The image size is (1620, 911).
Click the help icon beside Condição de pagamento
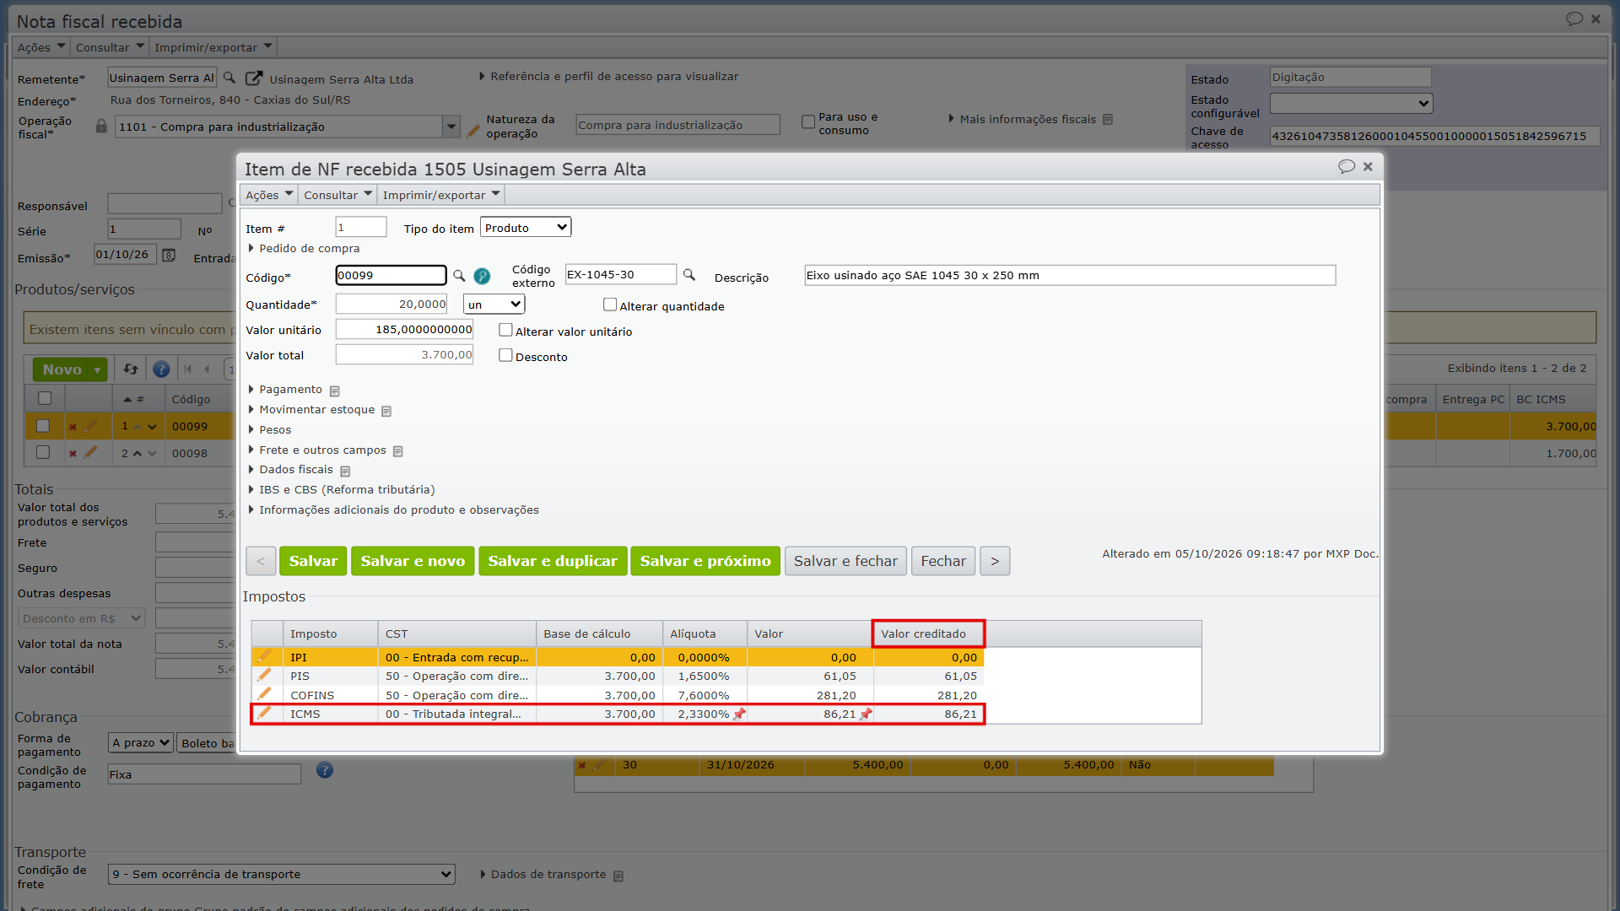(x=325, y=770)
